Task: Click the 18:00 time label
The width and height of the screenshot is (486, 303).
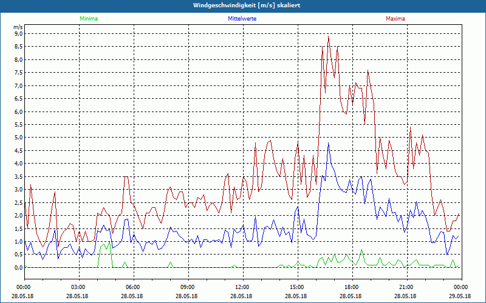Action: [352, 287]
